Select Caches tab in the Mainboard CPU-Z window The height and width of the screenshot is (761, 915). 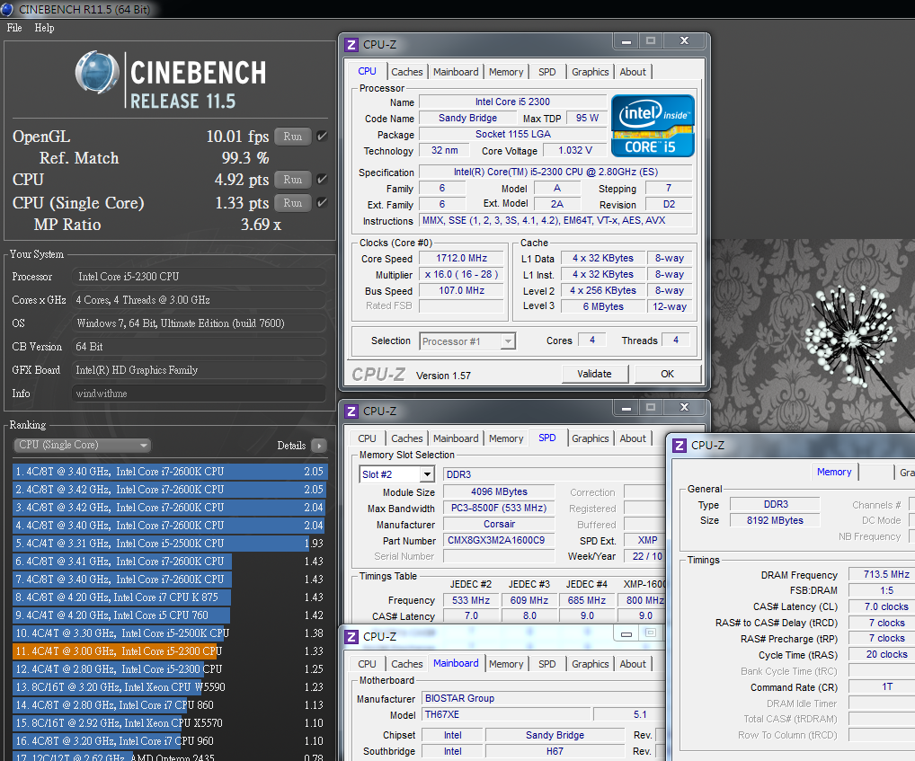pyautogui.click(x=407, y=664)
